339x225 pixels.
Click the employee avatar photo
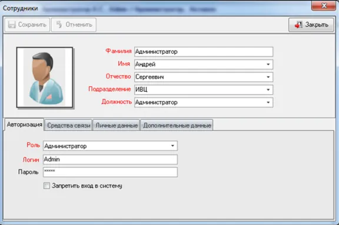(45, 77)
